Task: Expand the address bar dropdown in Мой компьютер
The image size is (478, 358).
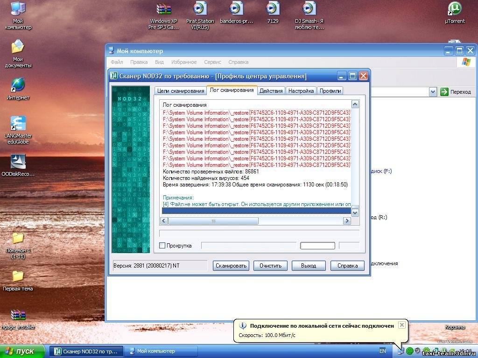Action: point(433,92)
